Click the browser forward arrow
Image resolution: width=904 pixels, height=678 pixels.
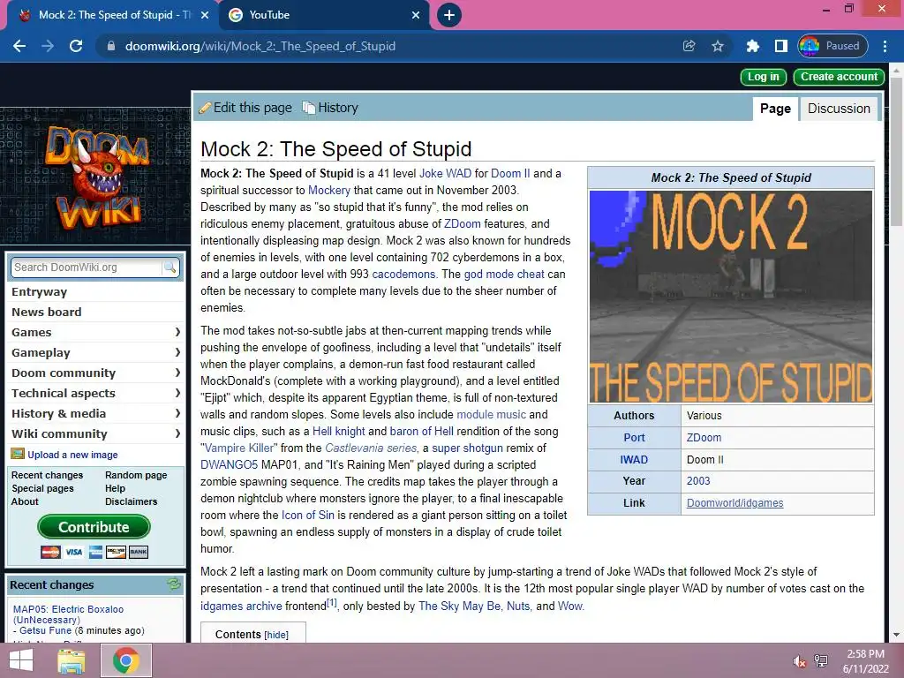click(48, 46)
